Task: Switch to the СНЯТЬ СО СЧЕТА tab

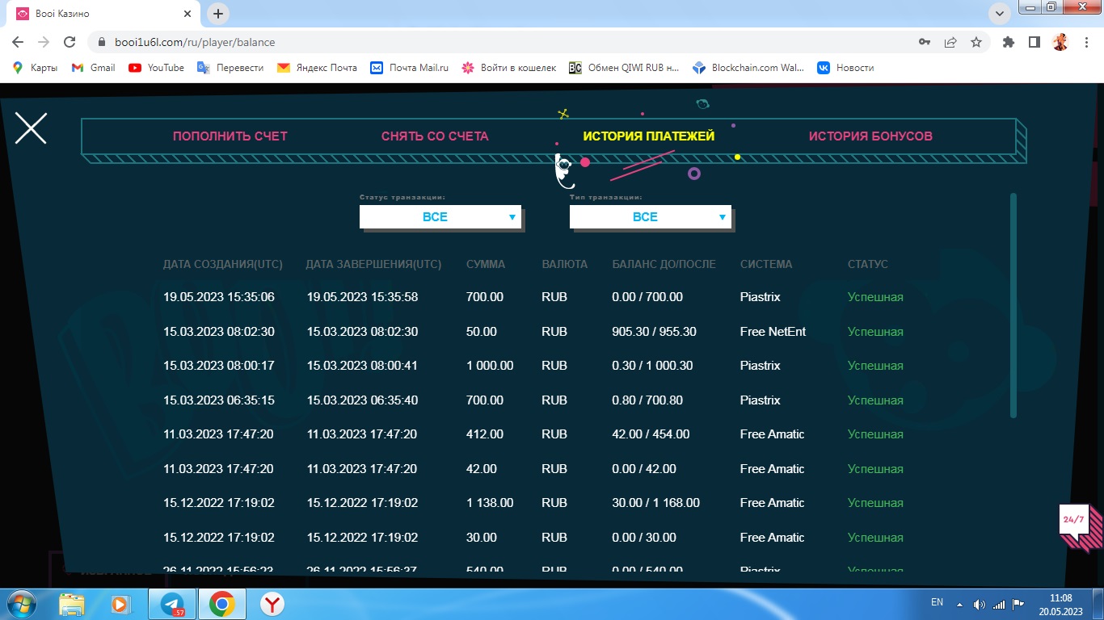Action: click(x=435, y=136)
